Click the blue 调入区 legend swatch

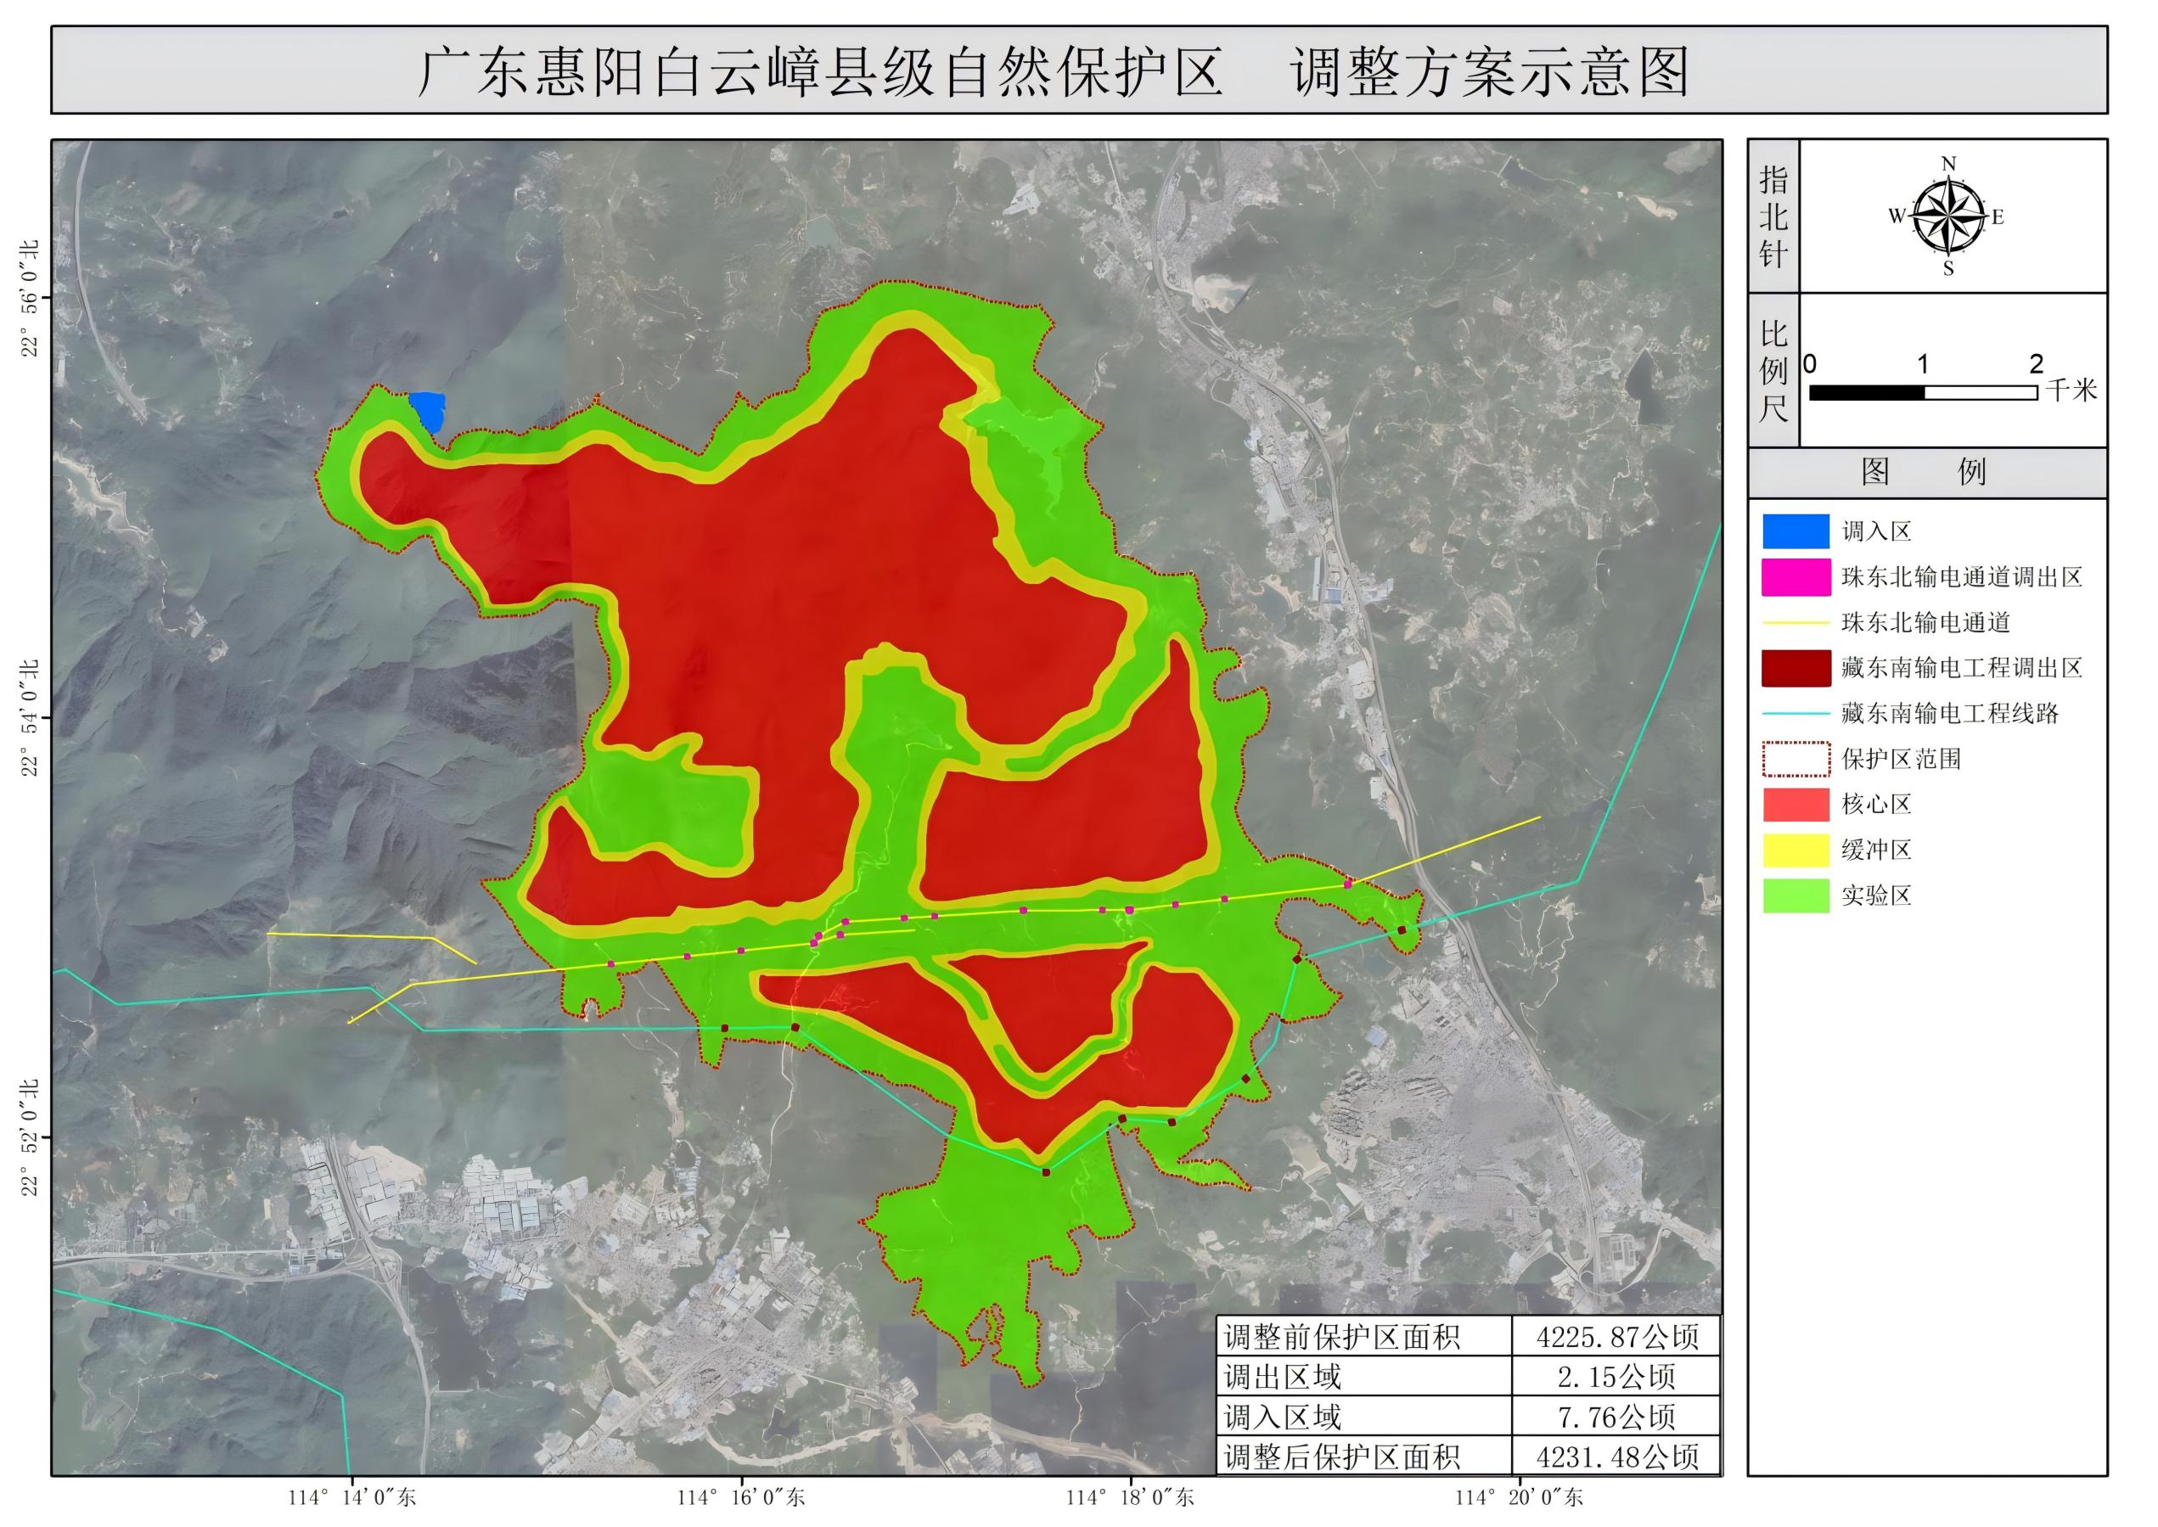(1795, 531)
